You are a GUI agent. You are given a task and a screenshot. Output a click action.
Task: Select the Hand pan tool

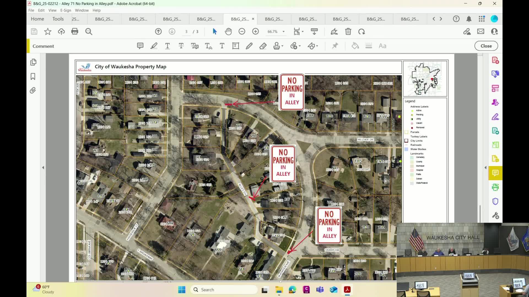tap(228, 31)
